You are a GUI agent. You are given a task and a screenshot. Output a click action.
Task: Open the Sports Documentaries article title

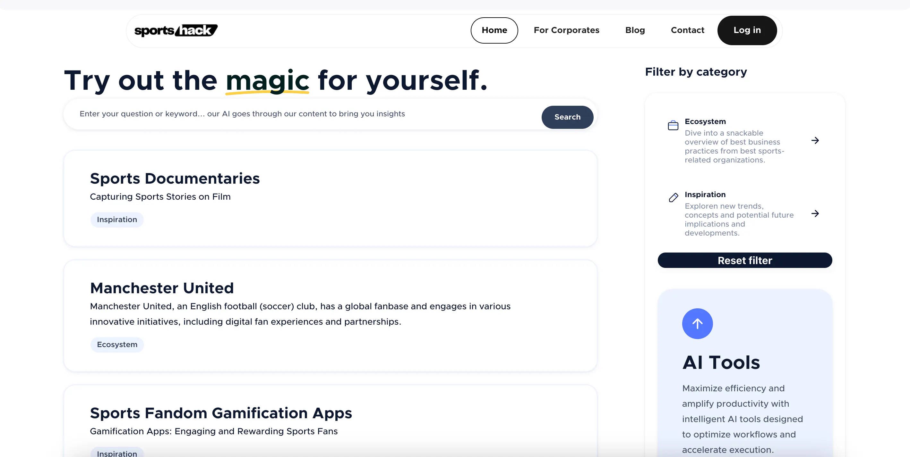(175, 179)
